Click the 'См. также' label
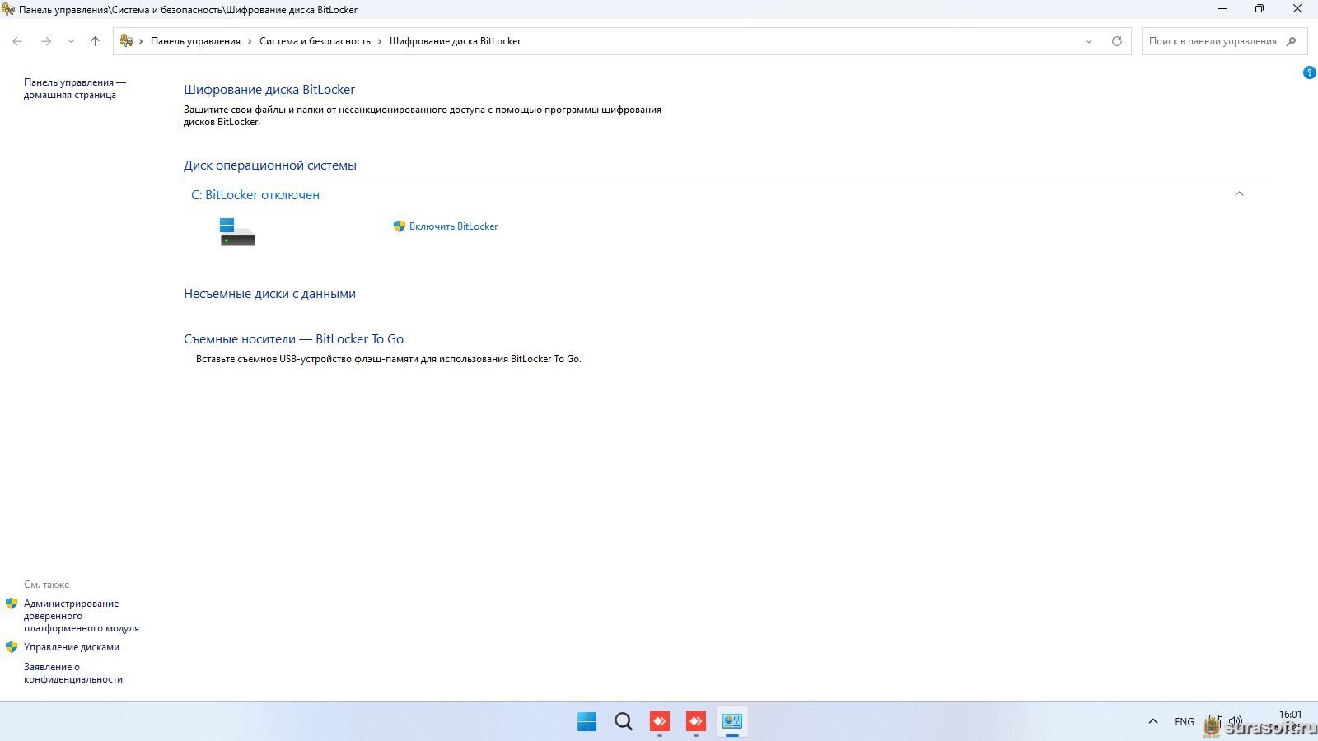The height and width of the screenshot is (741, 1318). point(46,585)
